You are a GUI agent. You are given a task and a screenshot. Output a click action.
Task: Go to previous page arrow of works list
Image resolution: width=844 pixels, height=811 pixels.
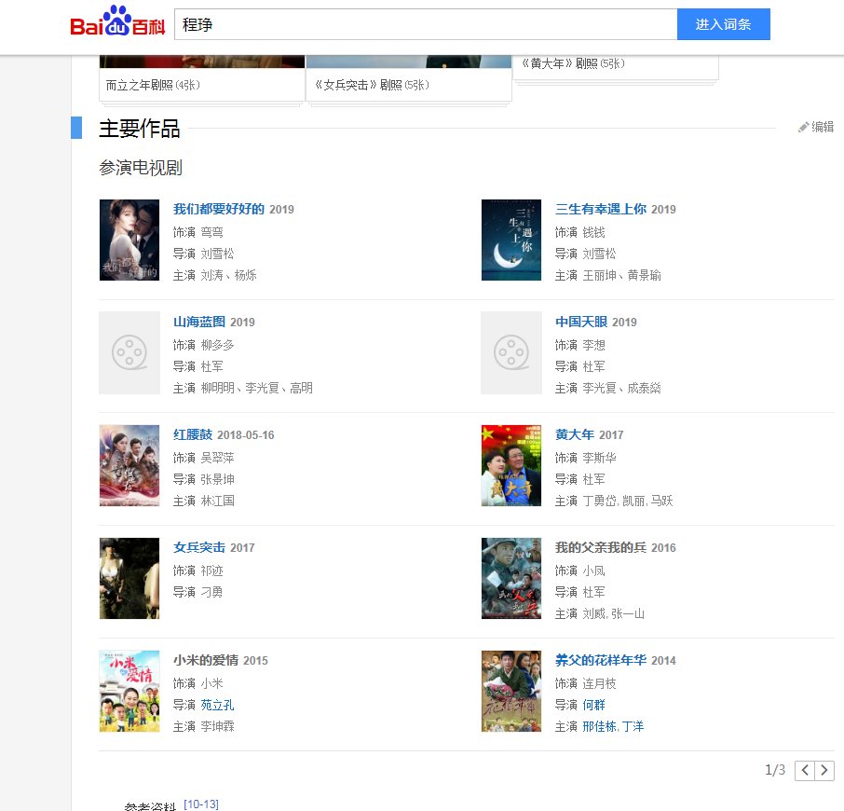coord(805,770)
